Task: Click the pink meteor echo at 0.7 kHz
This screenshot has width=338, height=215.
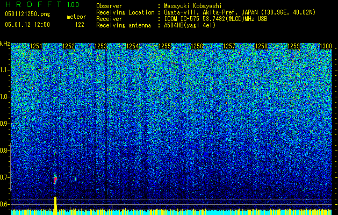Action: [55, 179]
